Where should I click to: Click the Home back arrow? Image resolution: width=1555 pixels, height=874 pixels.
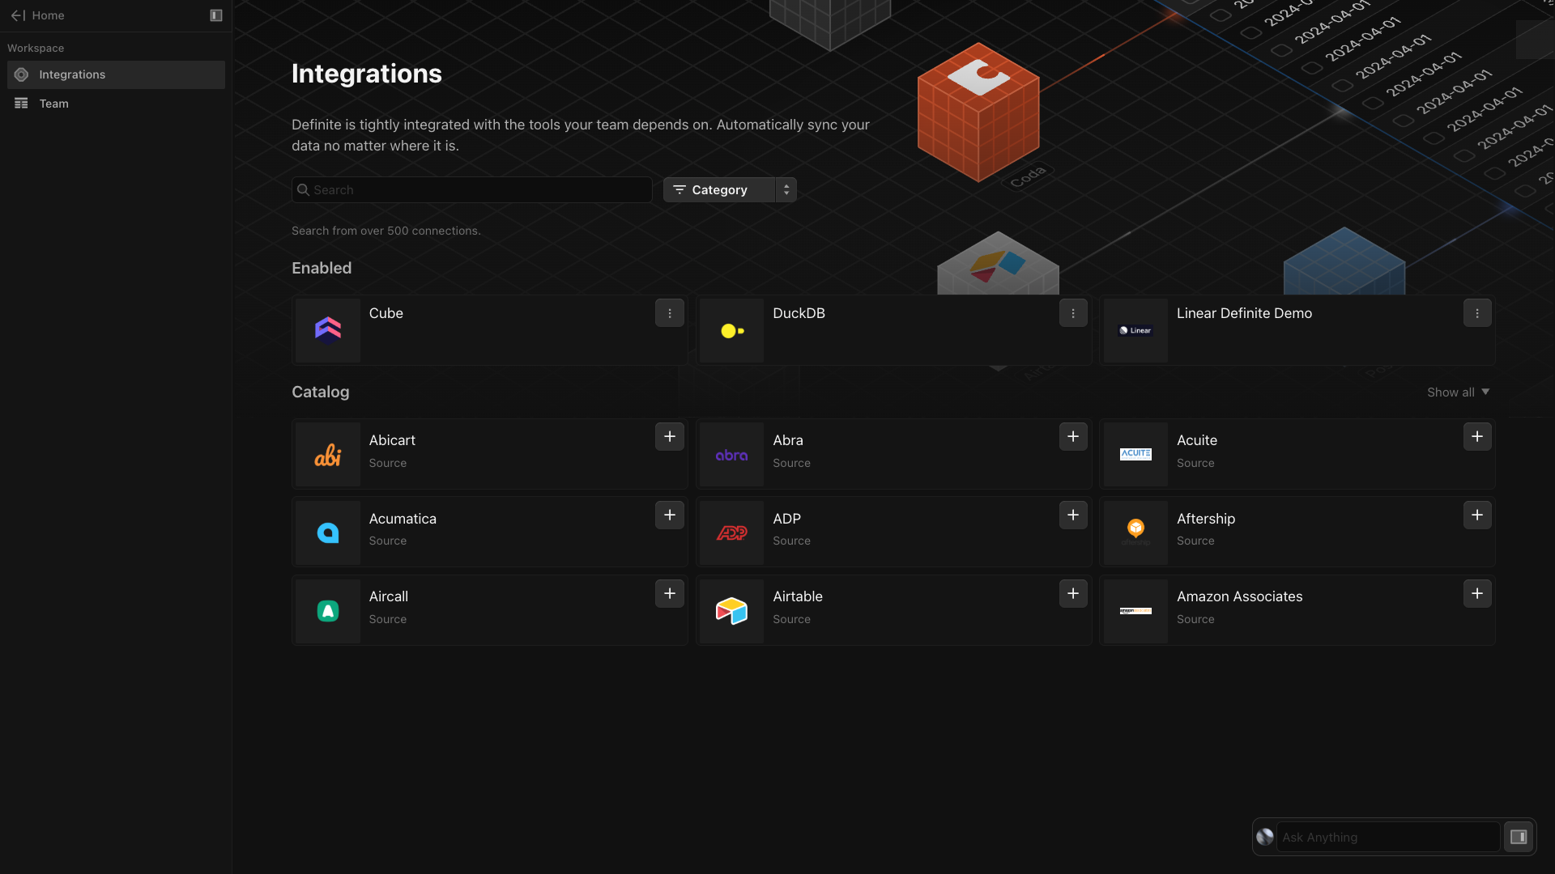pyautogui.click(x=18, y=15)
